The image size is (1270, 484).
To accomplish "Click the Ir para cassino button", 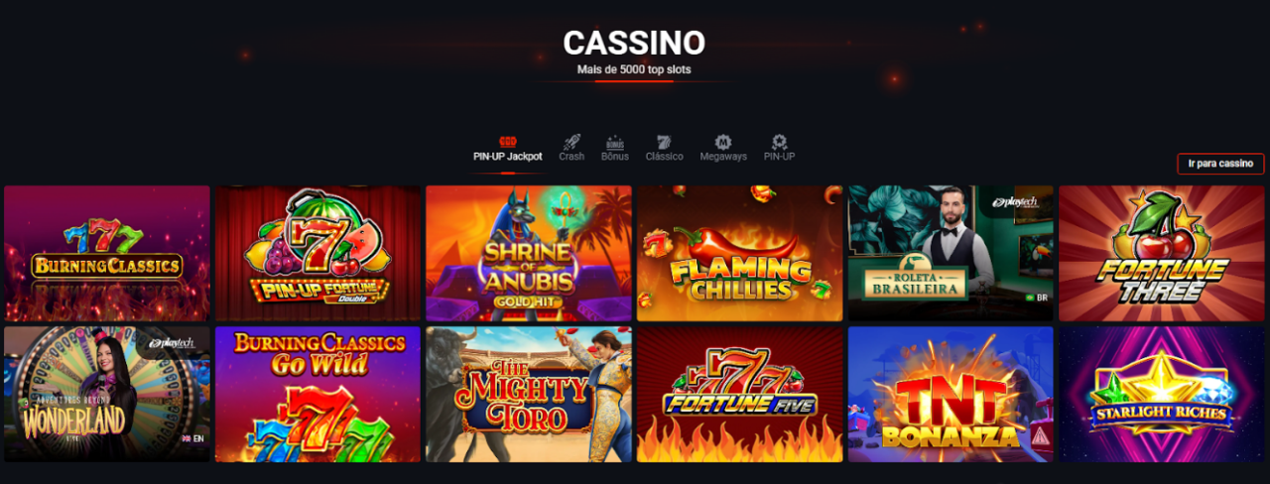I will pyautogui.click(x=1220, y=164).
